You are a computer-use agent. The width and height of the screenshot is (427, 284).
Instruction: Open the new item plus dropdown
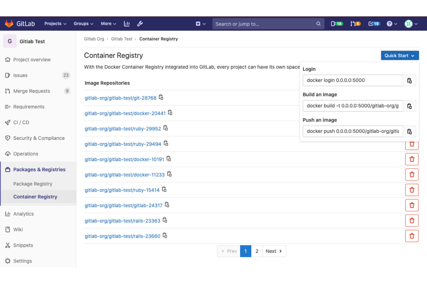click(x=201, y=24)
